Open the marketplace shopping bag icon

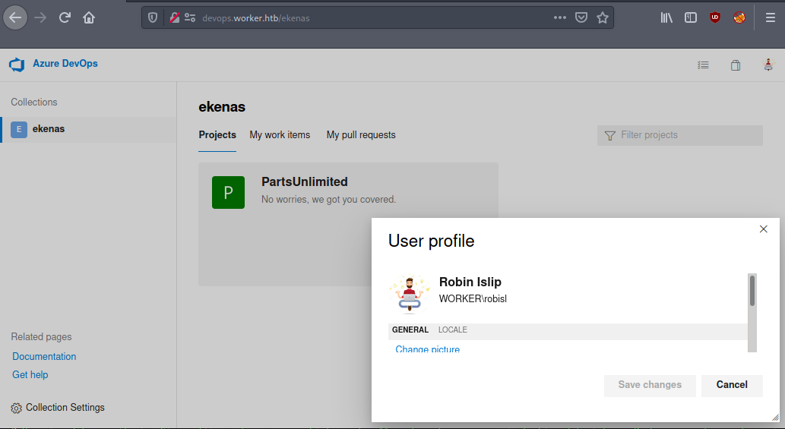[736, 65]
